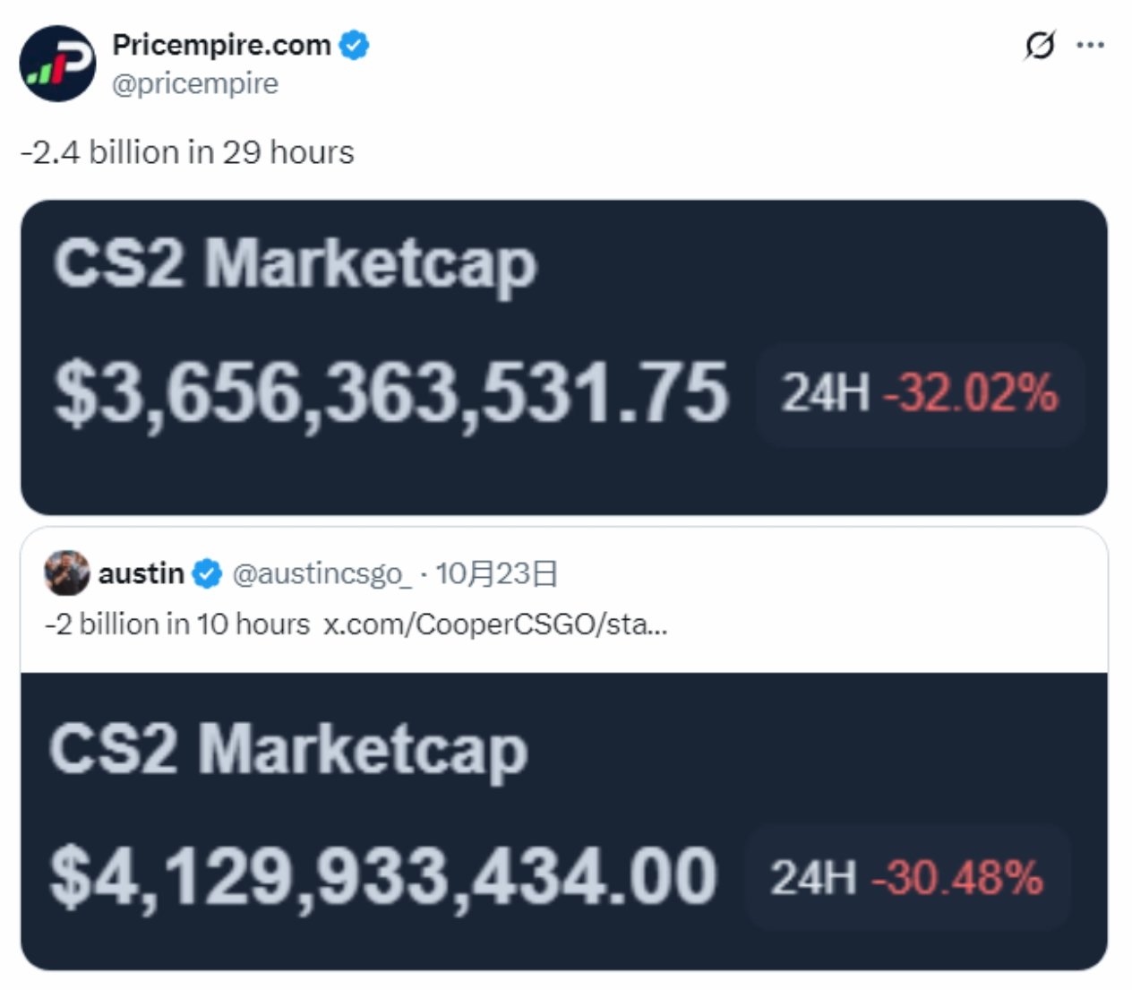Click Pricempire's blue verified badge
This screenshot has height=990, width=1132.
356,45
